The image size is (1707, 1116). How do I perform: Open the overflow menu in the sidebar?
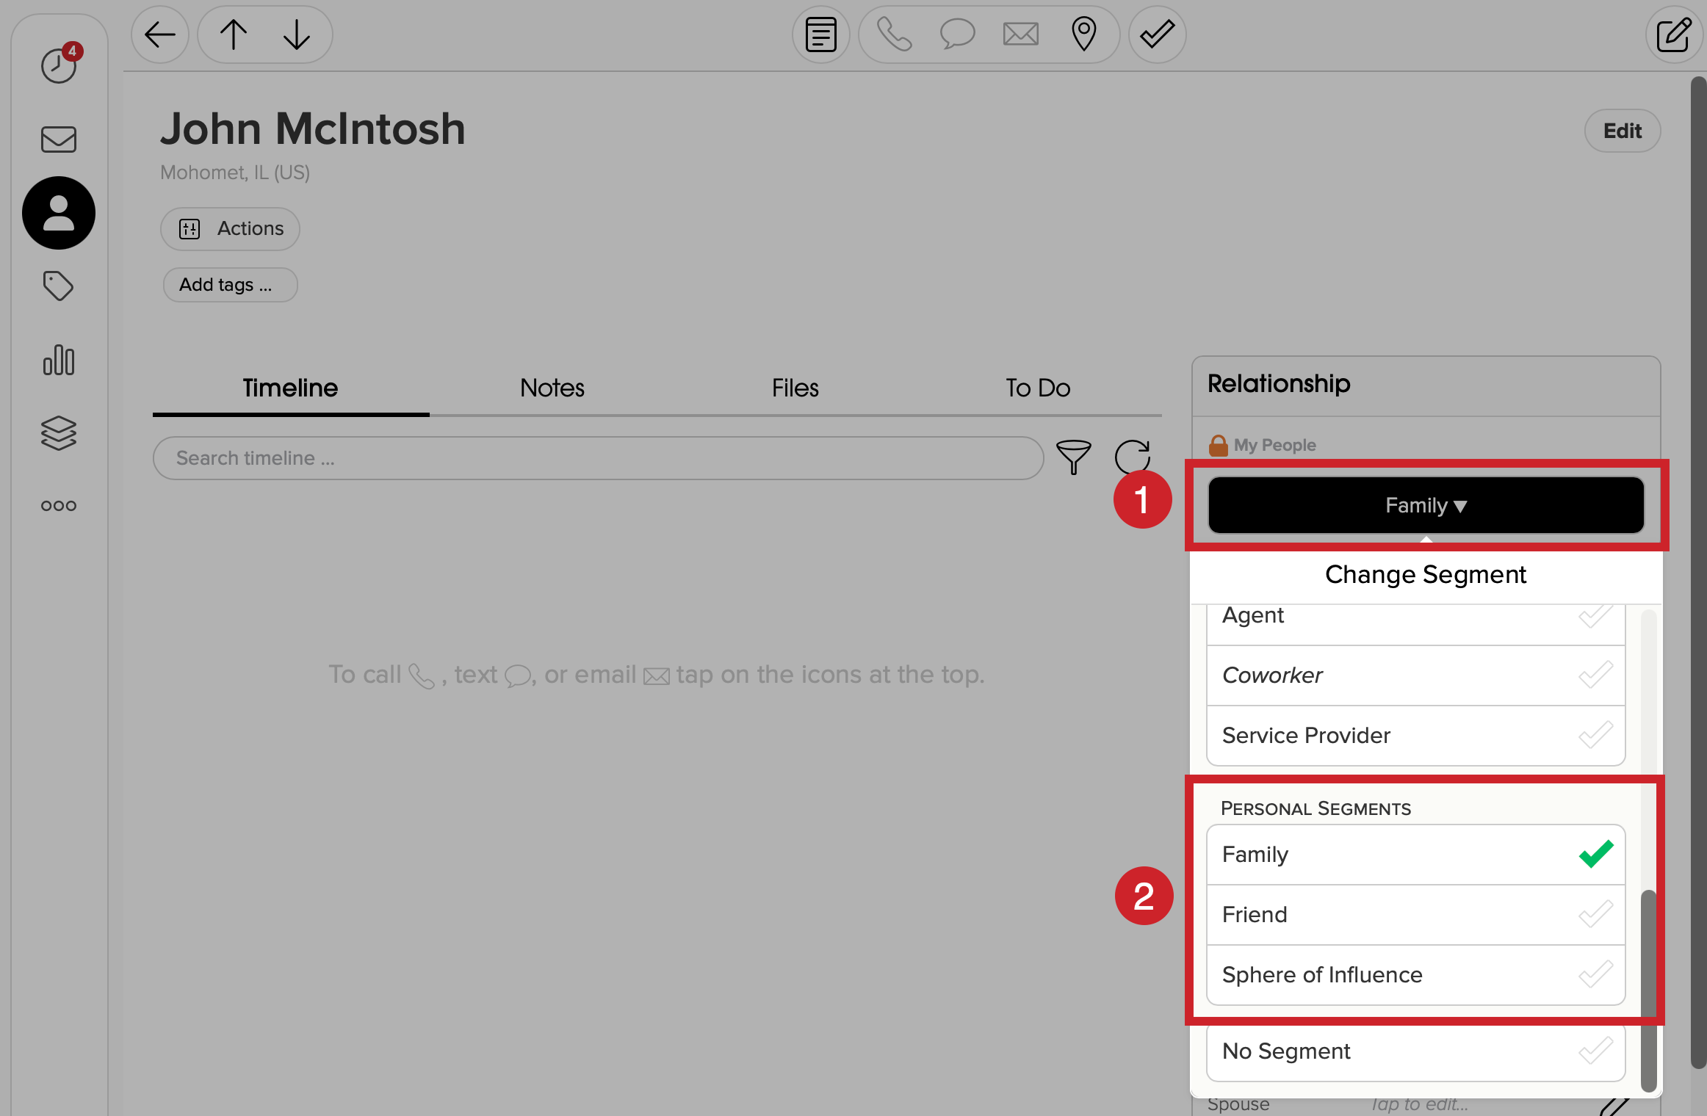[59, 504]
